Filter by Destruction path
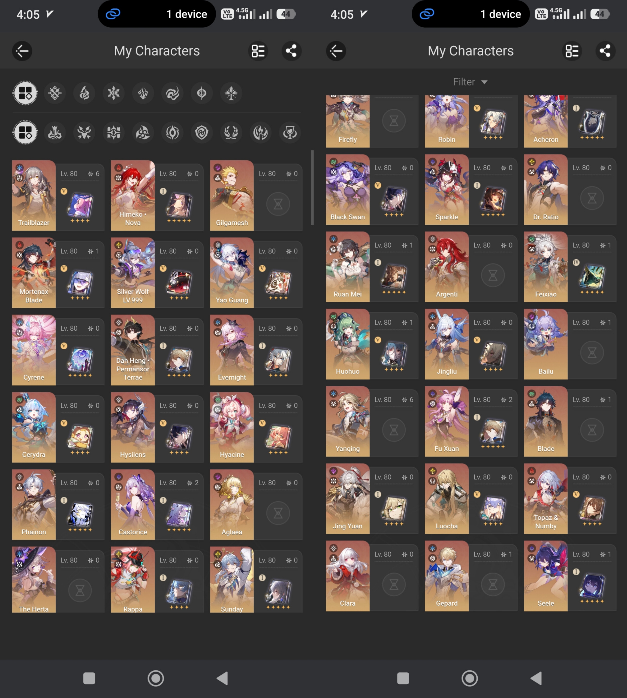 (55, 132)
